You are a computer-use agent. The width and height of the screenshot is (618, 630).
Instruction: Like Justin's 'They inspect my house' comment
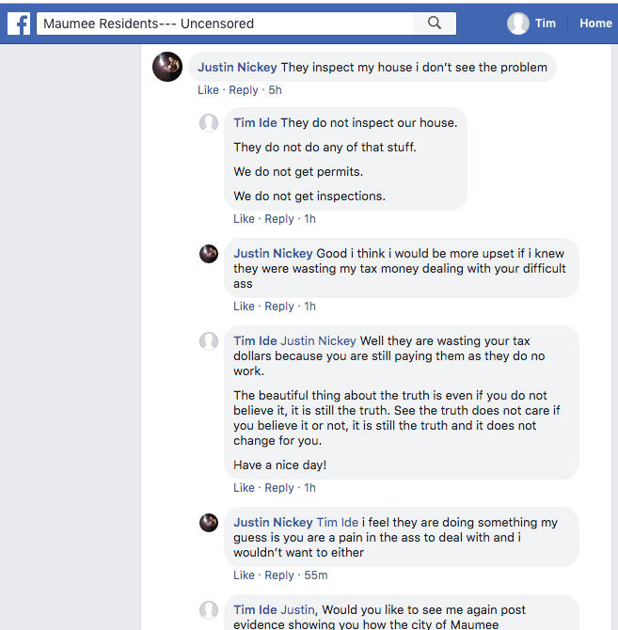click(x=208, y=90)
